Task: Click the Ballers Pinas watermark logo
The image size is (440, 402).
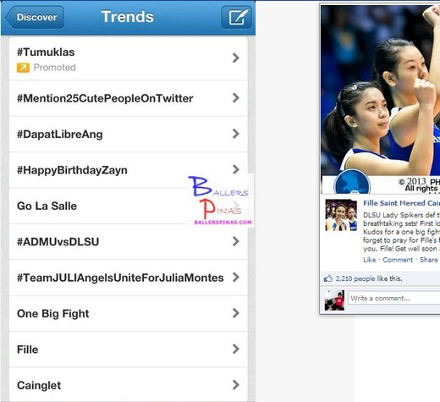Action: (220, 201)
